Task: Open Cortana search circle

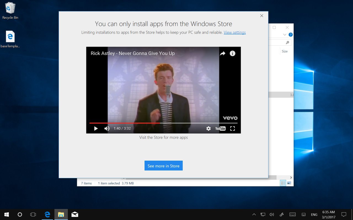Action: point(20,215)
